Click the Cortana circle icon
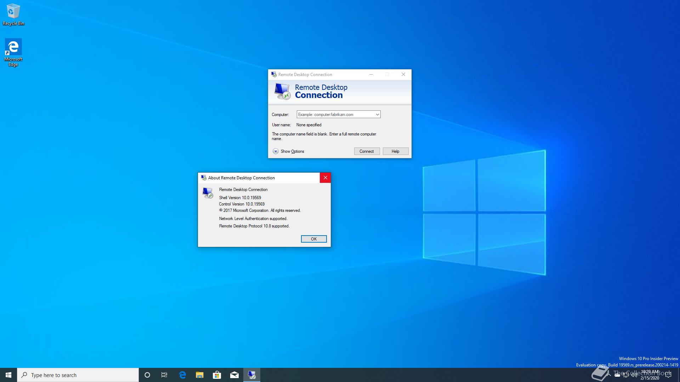The height and width of the screenshot is (382, 680). click(x=147, y=375)
